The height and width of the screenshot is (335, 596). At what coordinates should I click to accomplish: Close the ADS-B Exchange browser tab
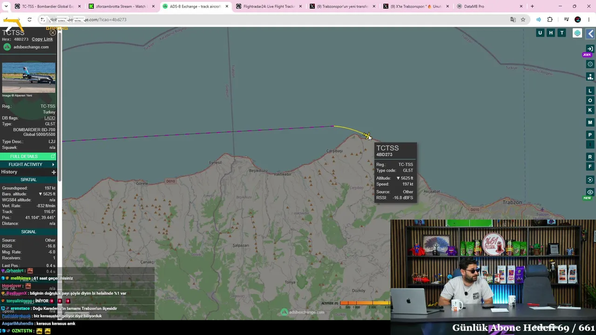227,7
